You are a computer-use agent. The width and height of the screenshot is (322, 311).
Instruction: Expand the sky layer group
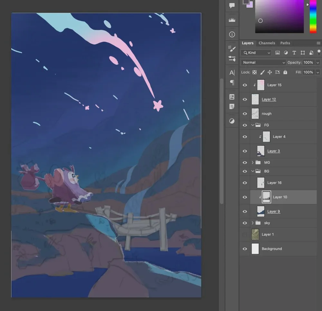pyautogui.click(x=252, y=223)
